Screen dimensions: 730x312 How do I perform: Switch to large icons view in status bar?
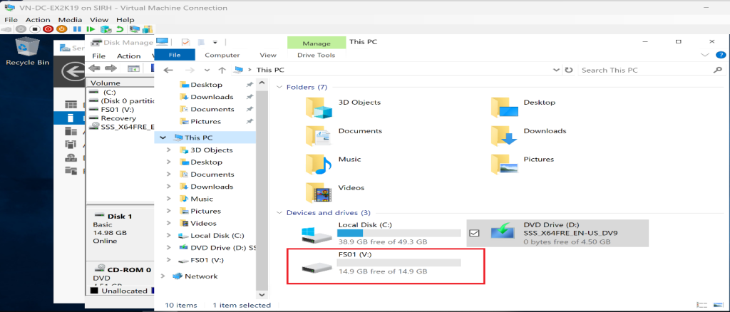(x=719, y=306)
